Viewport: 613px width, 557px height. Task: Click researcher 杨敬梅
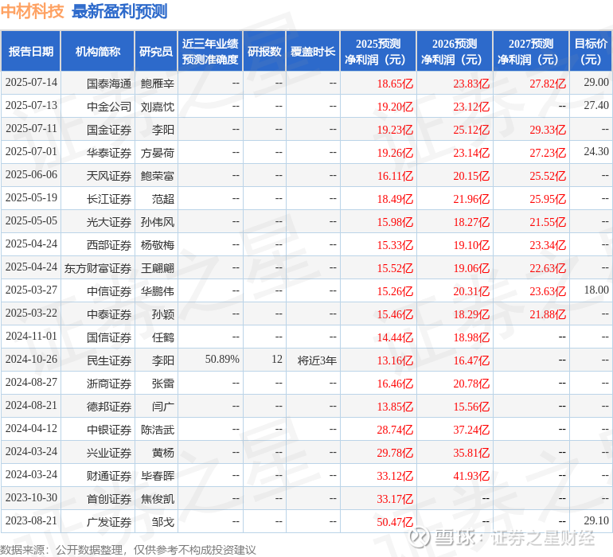coord(157,245)
